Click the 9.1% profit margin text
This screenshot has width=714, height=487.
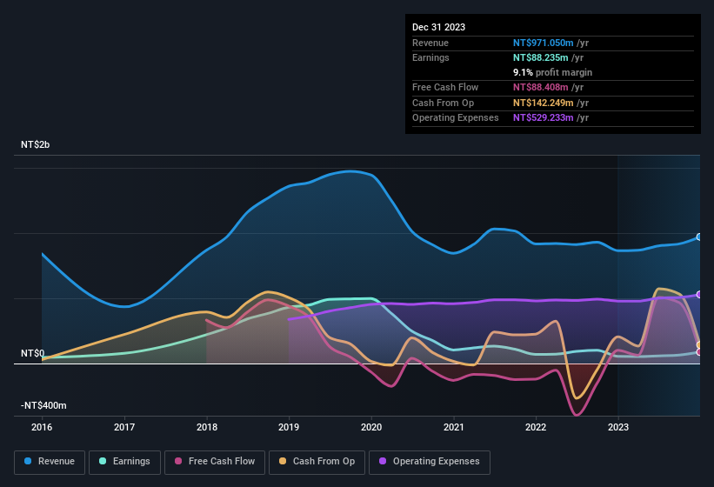click(x=552, y=72)
